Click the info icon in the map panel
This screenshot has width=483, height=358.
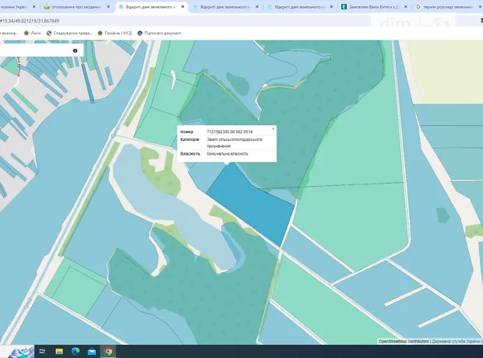pos(75,51)
